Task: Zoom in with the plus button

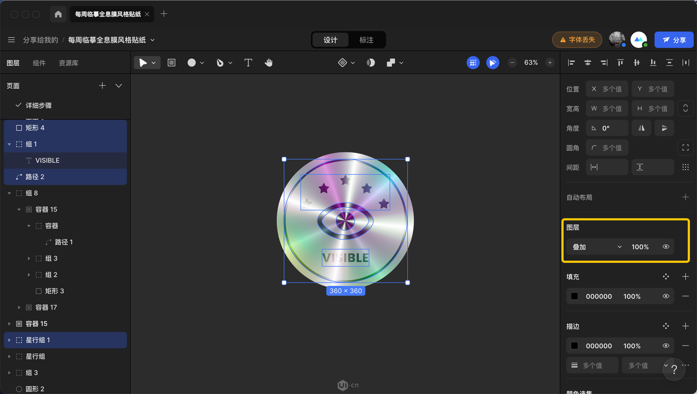Action: point(550,63)
